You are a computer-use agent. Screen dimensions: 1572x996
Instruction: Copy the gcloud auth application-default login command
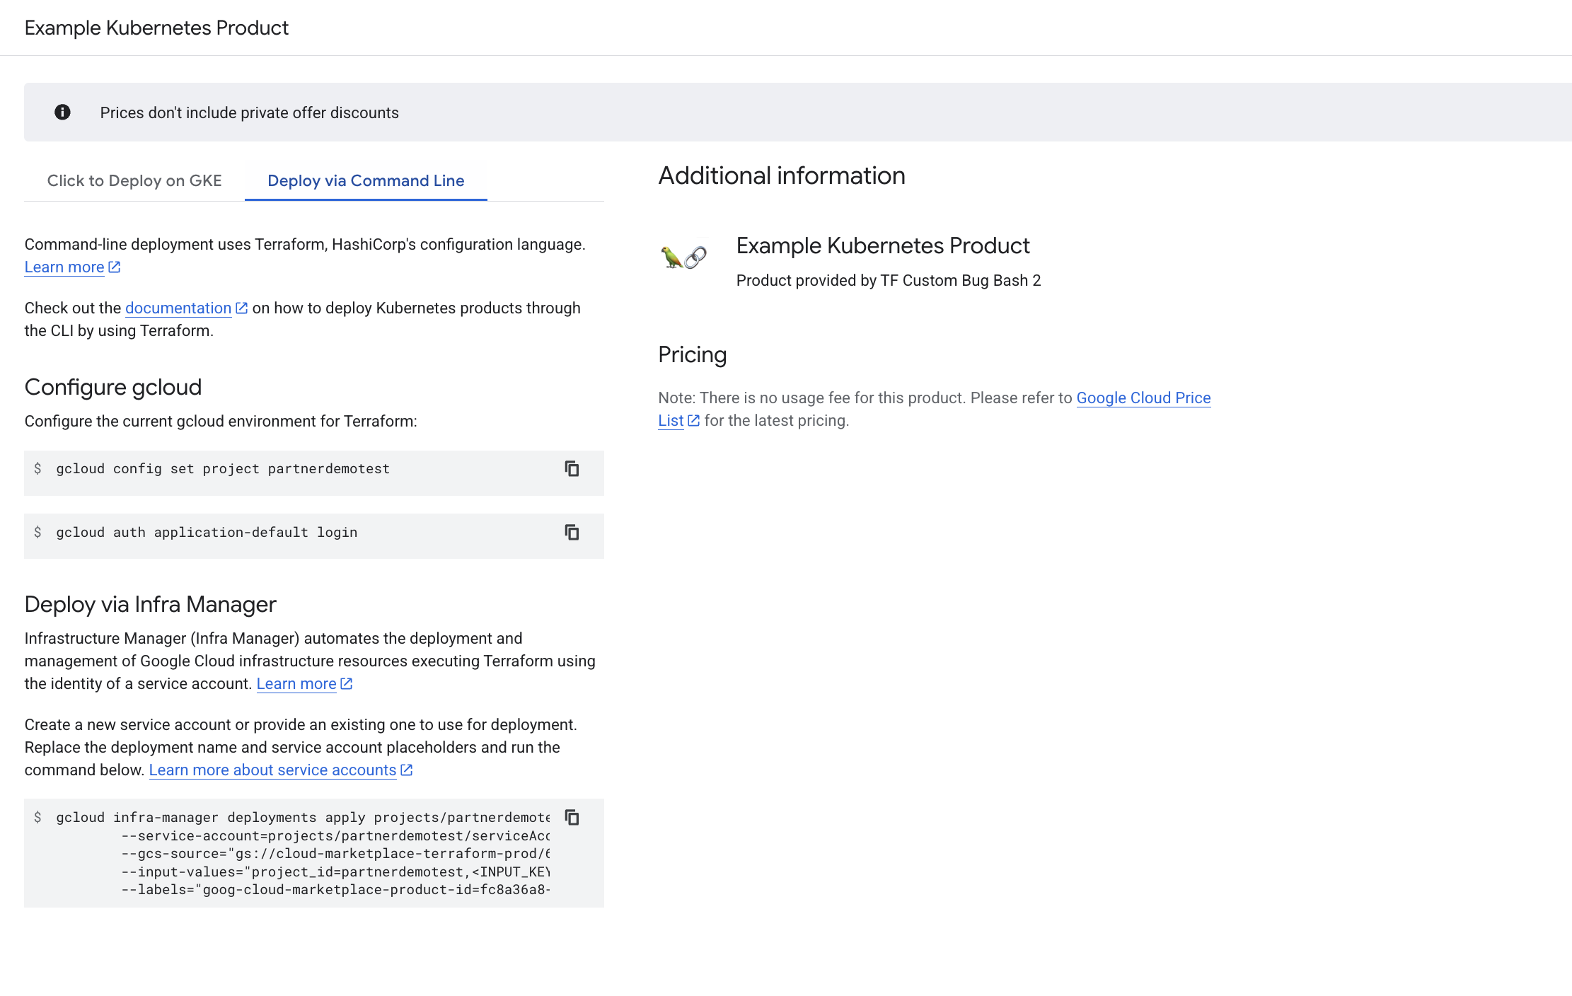(572, 532)
